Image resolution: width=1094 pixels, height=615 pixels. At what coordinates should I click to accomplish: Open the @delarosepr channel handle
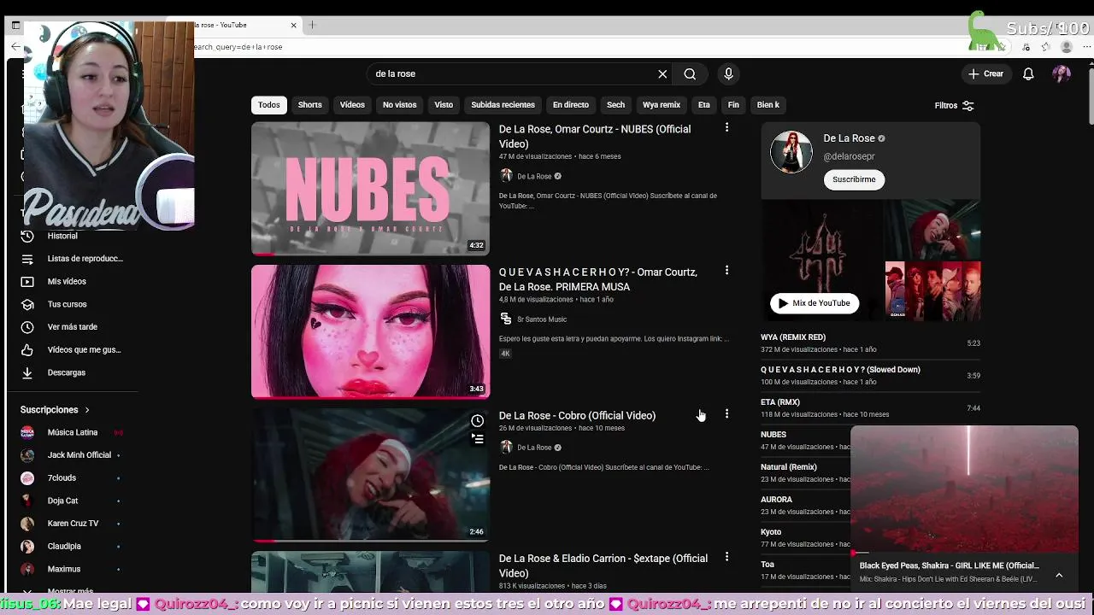849,156
